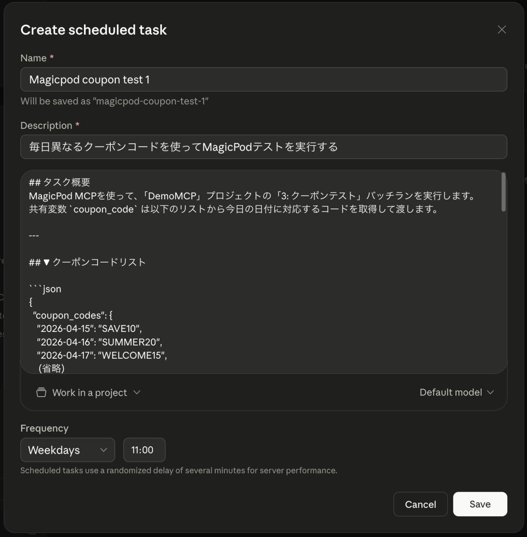Viewport: 527px width, 537px height.
Task: Save the scheduled task
Action: (480, 504)
